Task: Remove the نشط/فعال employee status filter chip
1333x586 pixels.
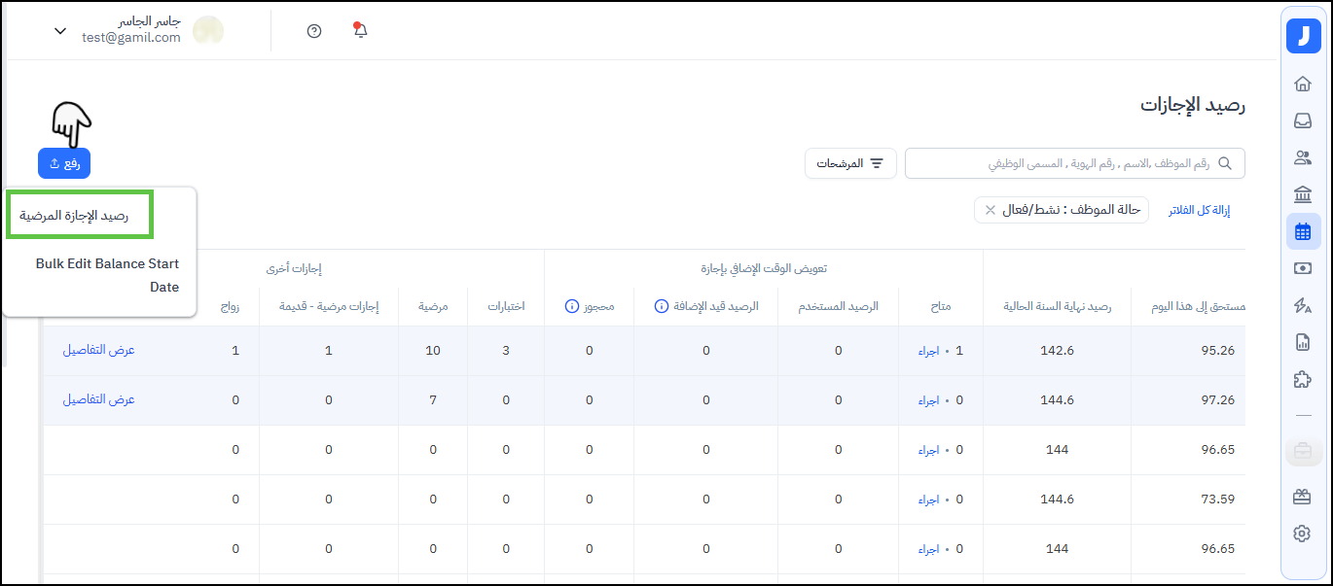Action: pyautogui.click(x=991, y=210)
